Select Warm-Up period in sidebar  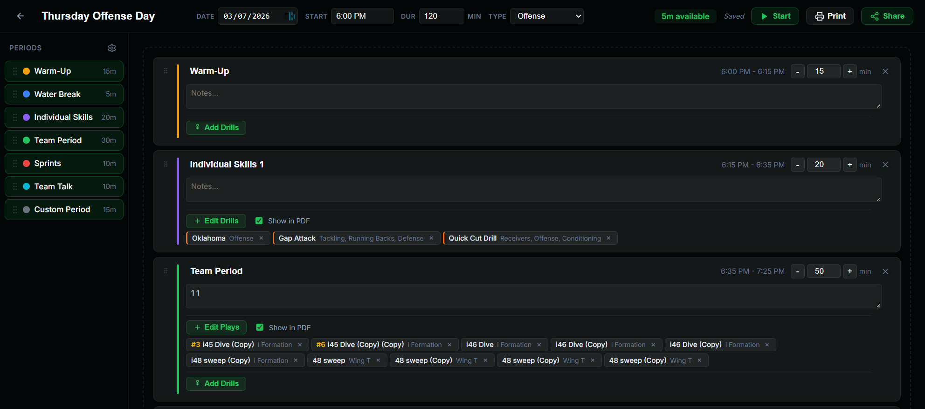[x=64, y=71]
